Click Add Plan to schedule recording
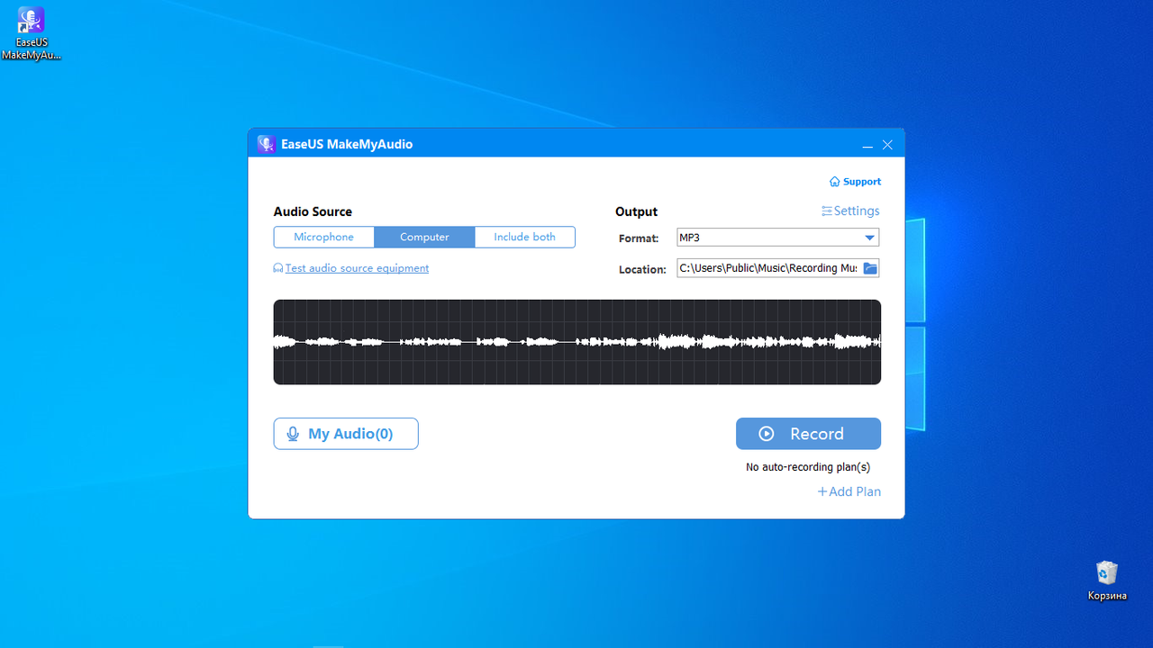The width and height of the screenshot is (1153, 648). point(849,491)
